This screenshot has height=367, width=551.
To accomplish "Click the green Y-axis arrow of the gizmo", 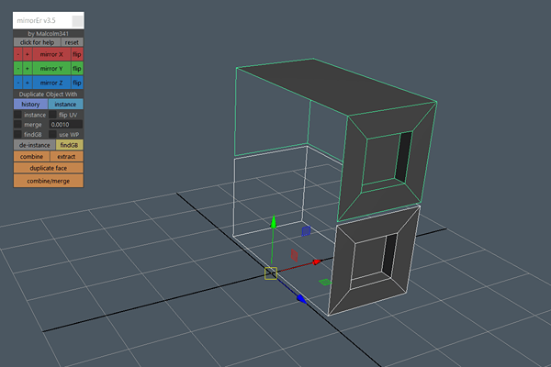I will [x=271, y=223].
